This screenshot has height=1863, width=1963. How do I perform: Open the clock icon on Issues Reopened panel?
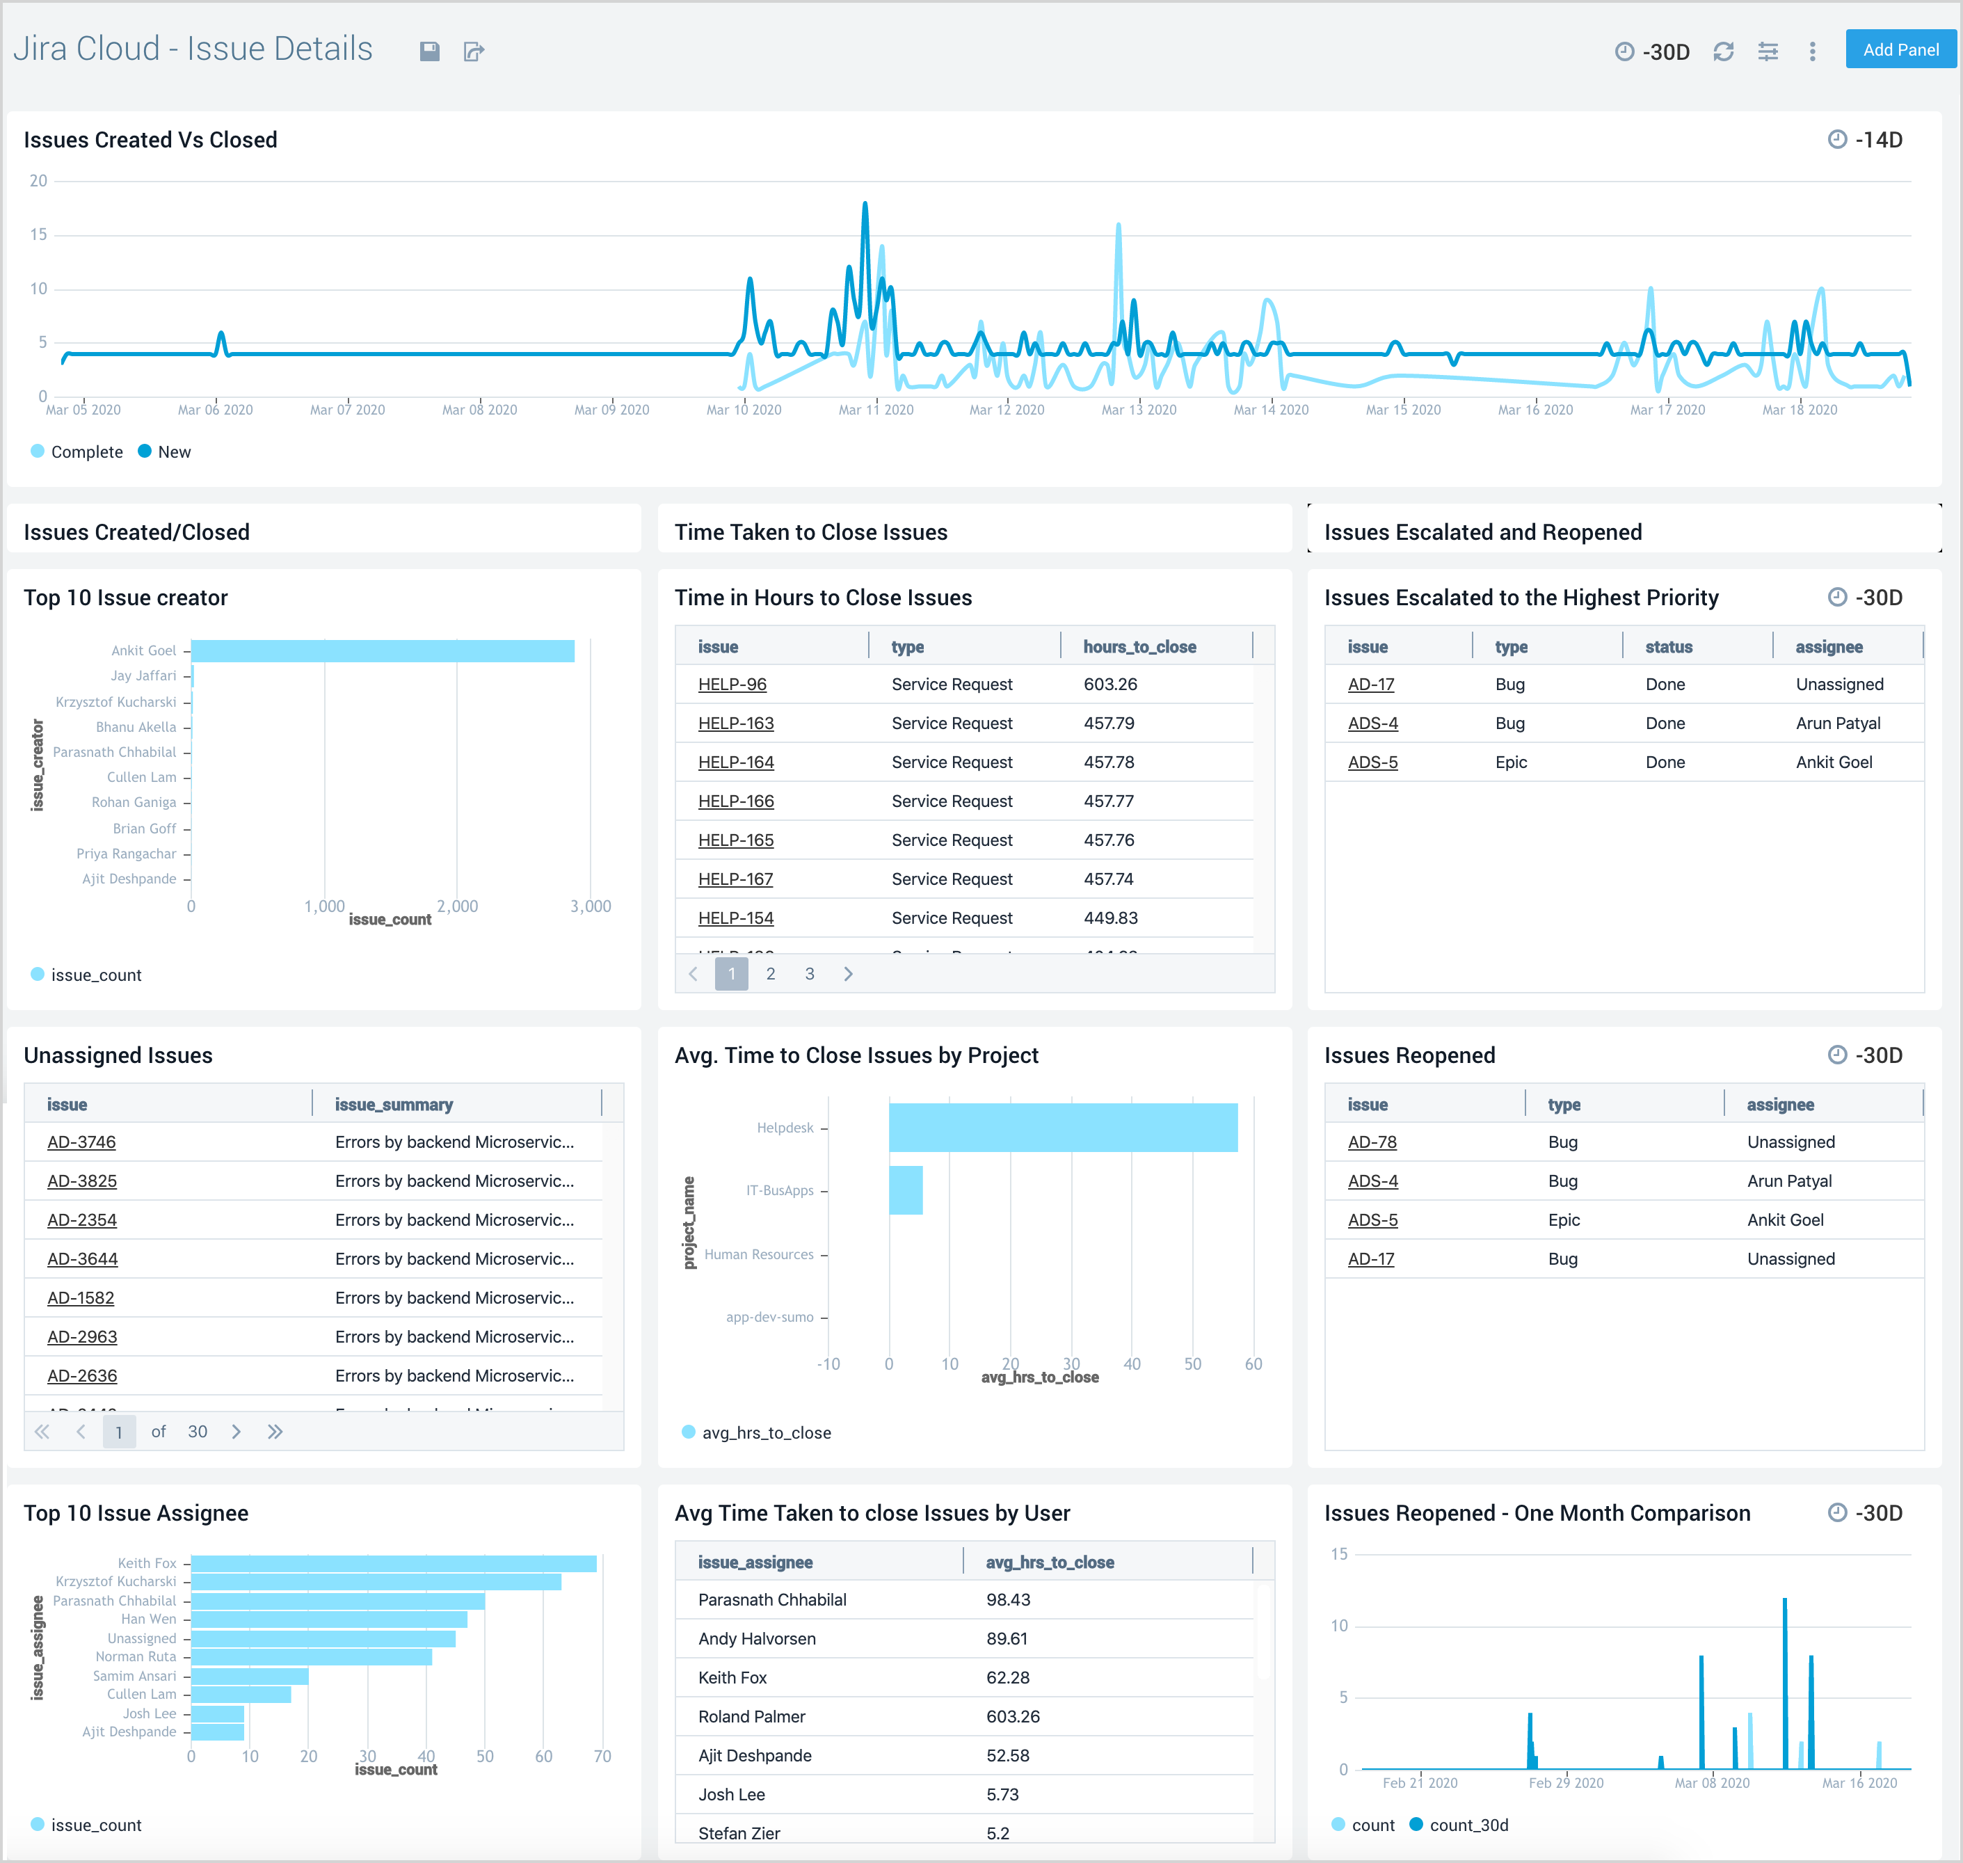tap(1839, 1055)
